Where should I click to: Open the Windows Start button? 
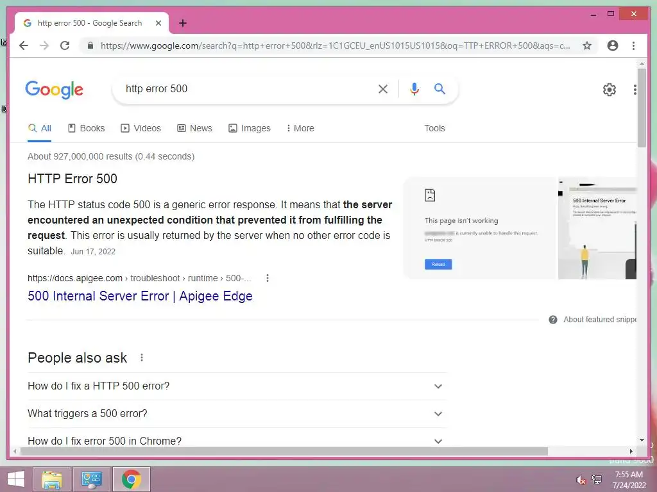tap(16, 479)
